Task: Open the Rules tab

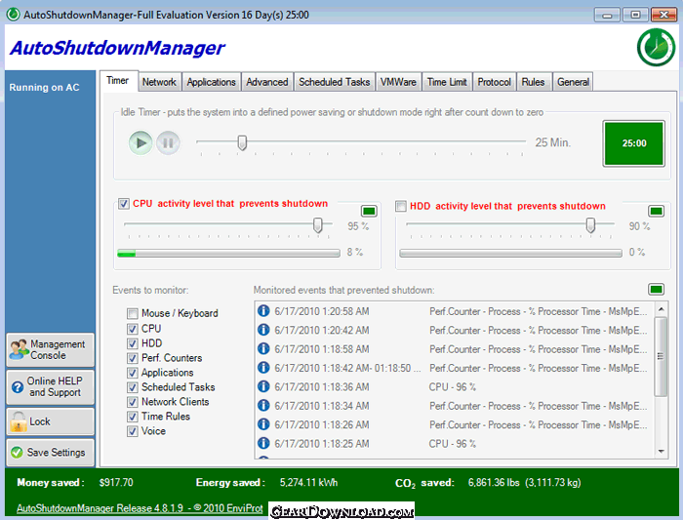Action: [x=533, y=82]
